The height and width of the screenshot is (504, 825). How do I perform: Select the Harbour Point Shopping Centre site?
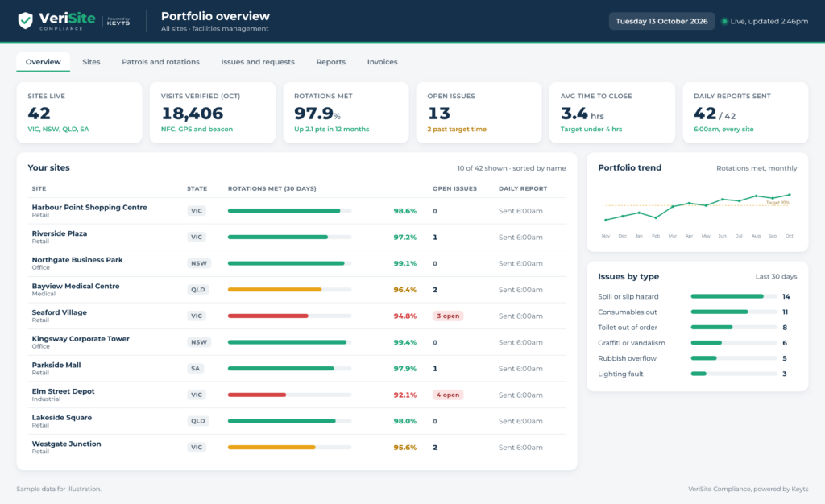point(296,211)
